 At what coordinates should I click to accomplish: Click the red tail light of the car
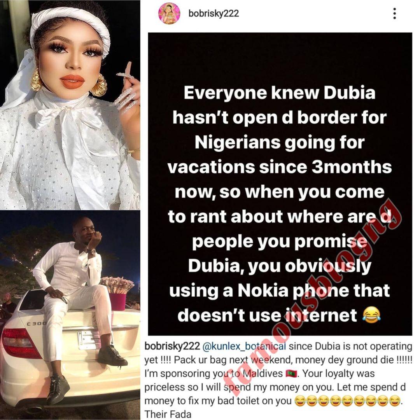20,343
